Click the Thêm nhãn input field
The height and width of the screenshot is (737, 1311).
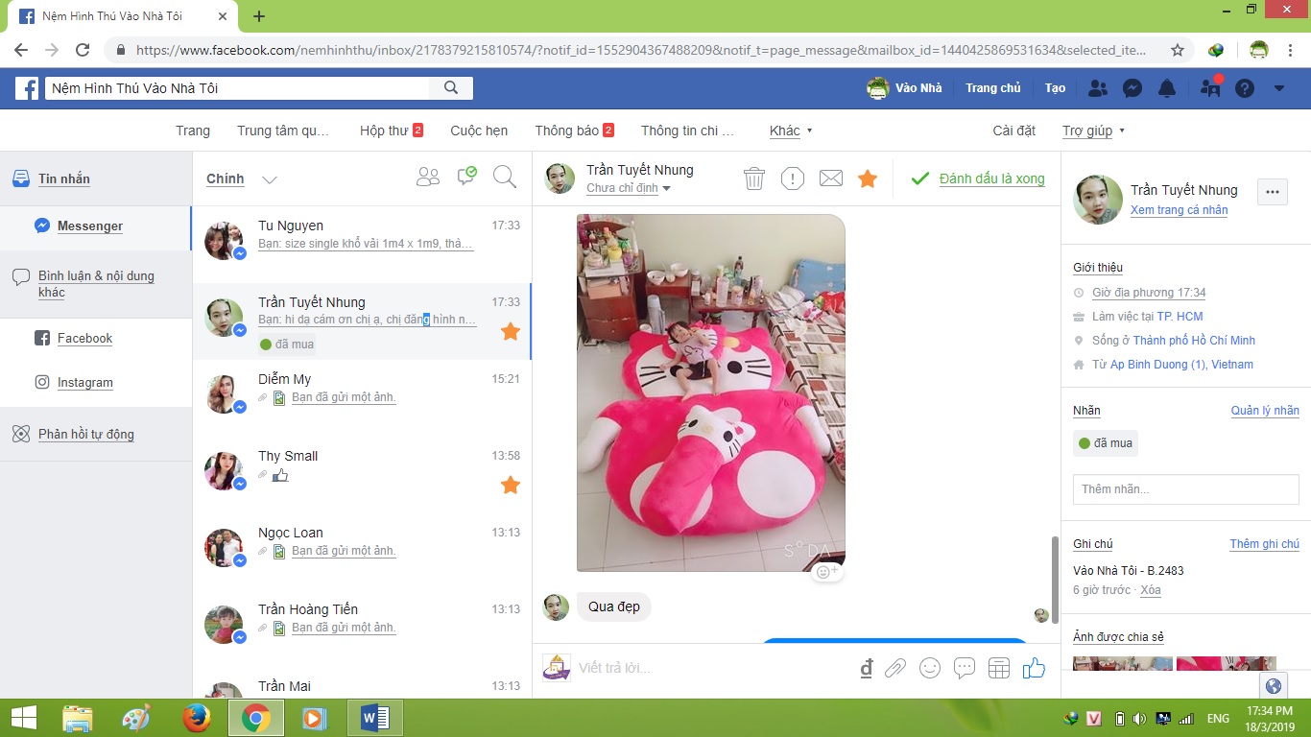1186,489
